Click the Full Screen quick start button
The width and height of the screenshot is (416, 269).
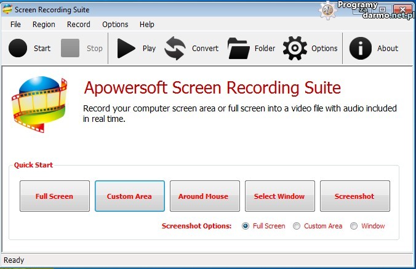pos(54,196)
